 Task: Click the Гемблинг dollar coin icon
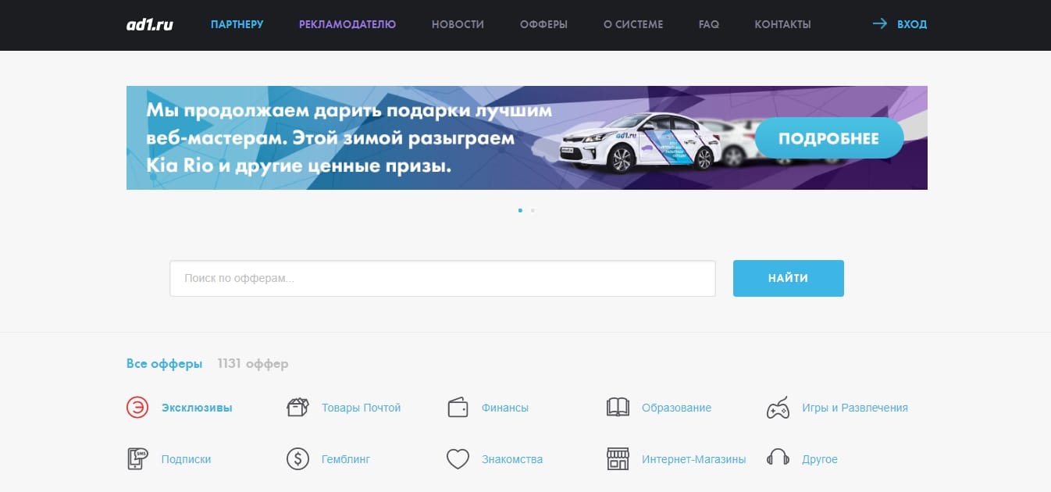tap(297, 459)
